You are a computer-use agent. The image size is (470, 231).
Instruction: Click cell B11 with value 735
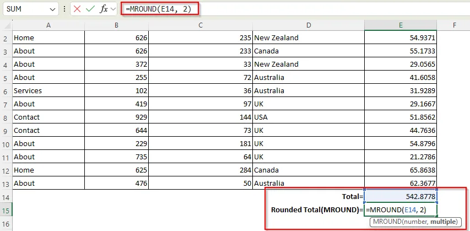(117, 157)
